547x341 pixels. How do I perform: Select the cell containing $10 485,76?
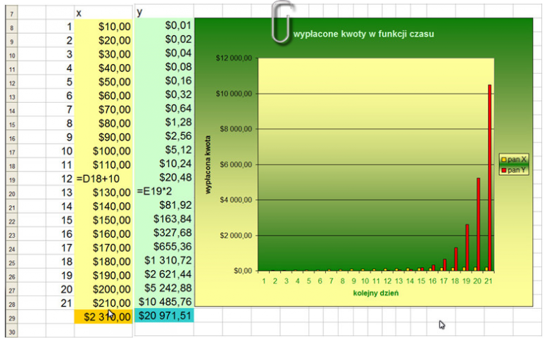coord(163,302)
